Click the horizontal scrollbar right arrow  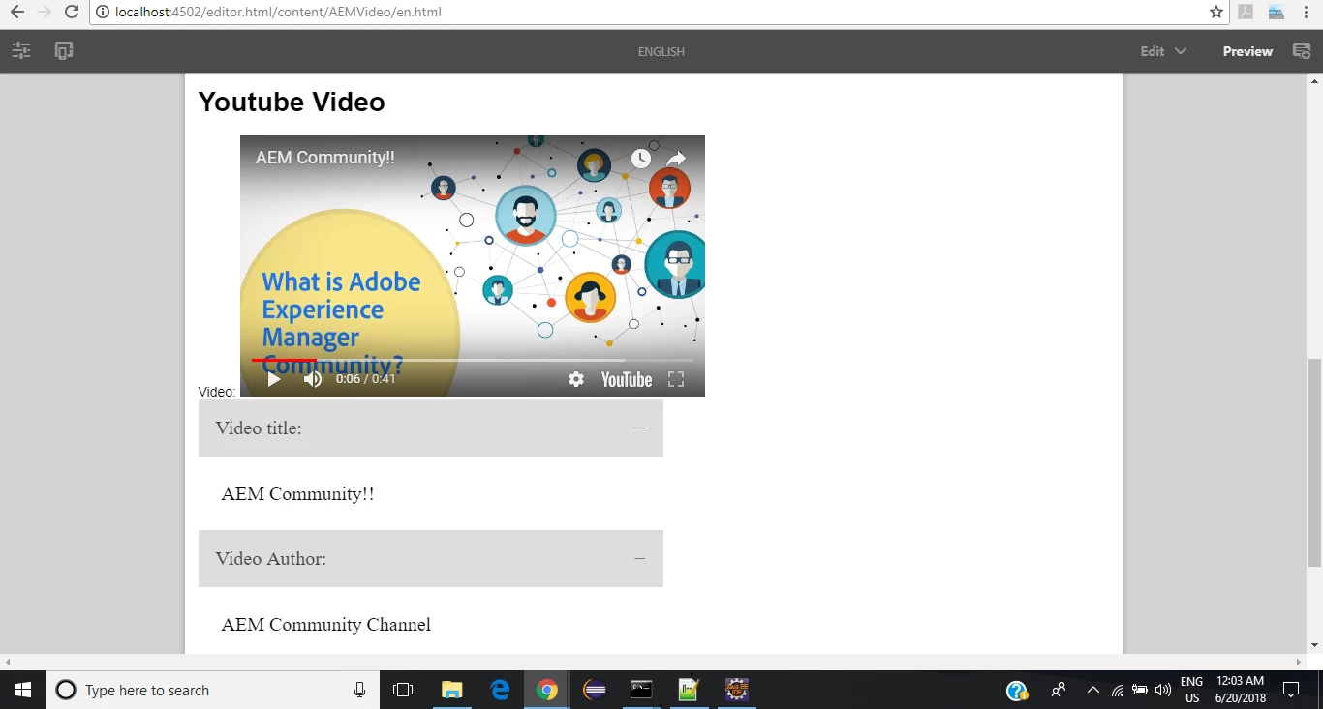(1300, 663)
